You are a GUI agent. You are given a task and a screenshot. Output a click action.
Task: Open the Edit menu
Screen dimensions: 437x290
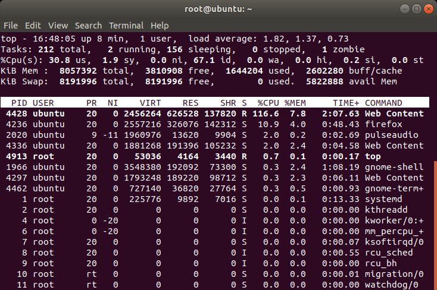(33, 26)
